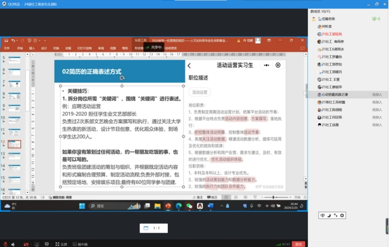Toggle the speaker volume icon

click(x=14, y=244)
